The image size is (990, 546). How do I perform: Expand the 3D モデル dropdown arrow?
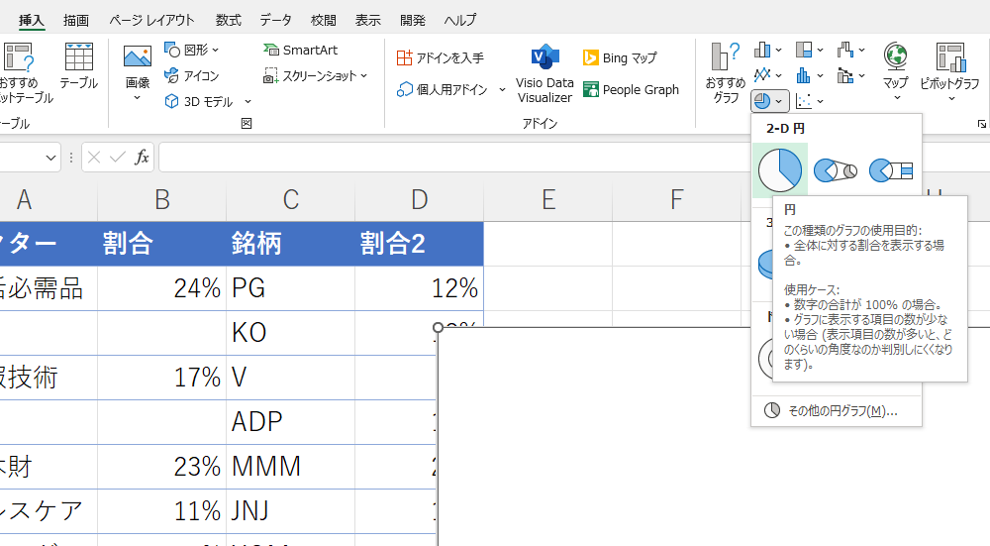point(247,101)
